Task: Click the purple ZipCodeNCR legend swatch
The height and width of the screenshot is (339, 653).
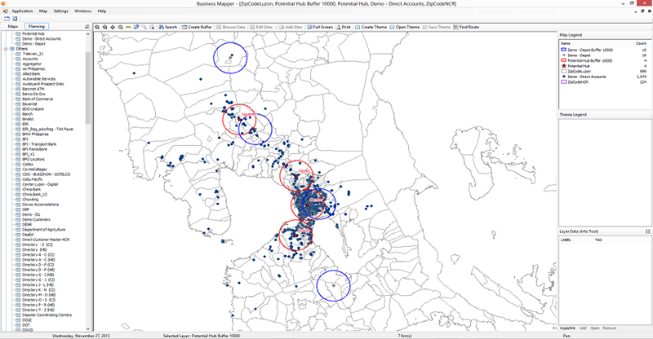Action: point(563,82)
